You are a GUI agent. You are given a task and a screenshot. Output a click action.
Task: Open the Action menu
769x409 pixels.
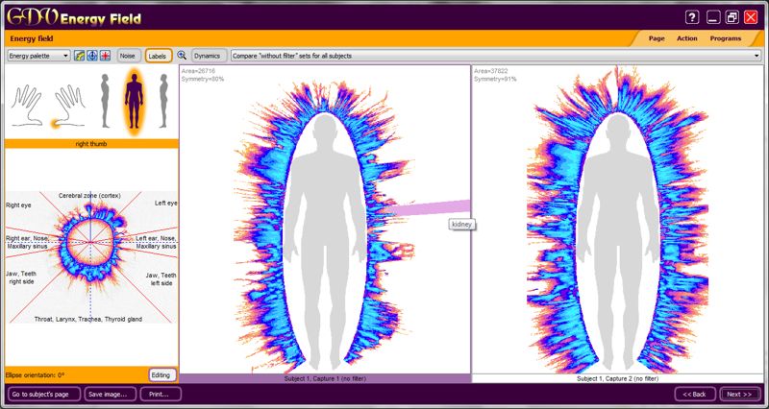[686, 38]
